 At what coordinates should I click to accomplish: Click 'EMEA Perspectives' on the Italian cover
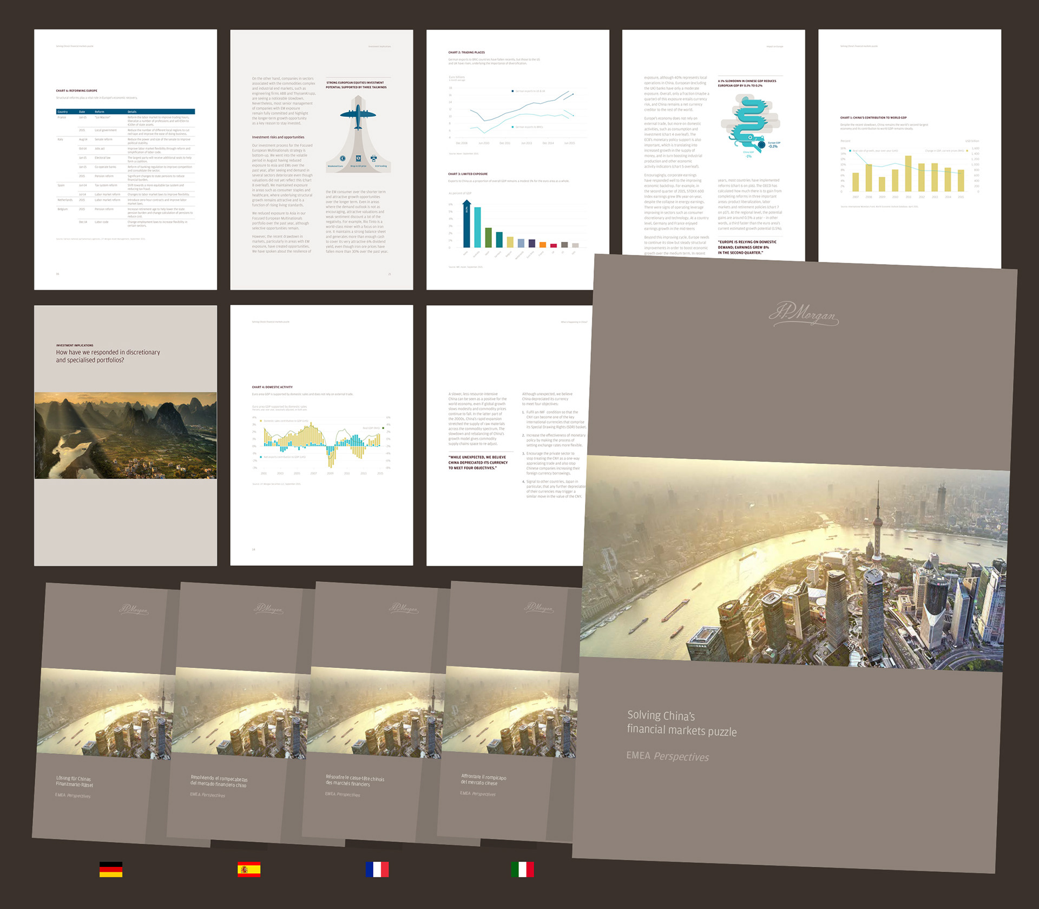click(x=478, y=794)
